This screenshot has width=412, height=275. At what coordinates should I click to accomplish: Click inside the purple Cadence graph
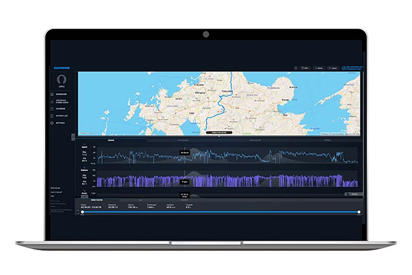228,180
